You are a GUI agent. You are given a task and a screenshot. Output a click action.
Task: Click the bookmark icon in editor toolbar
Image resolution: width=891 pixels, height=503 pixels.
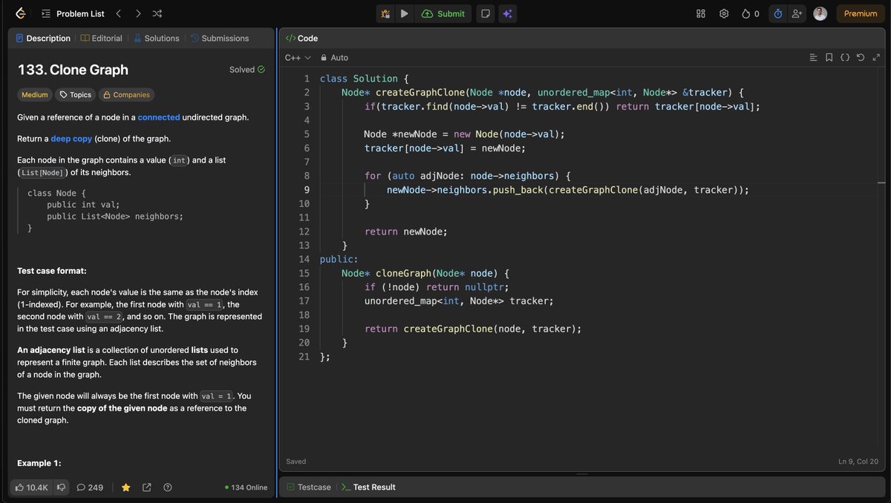click(x=829, y=57)
